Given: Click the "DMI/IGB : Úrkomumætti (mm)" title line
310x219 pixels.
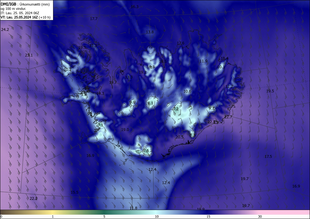Looking at the screenshot, I should 25,4.
